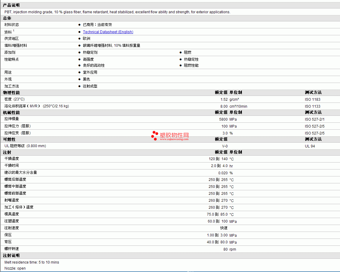Select the tensile strain value 3.0
Screen dimensions: 340x272
(x=225, y=133)
